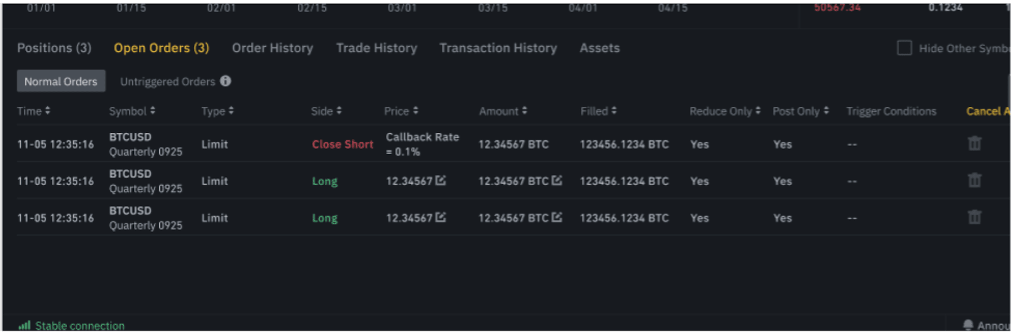Click the Cancel All orders link
The width and height of the screenshot is (1011, 333).
click(987, 111)
